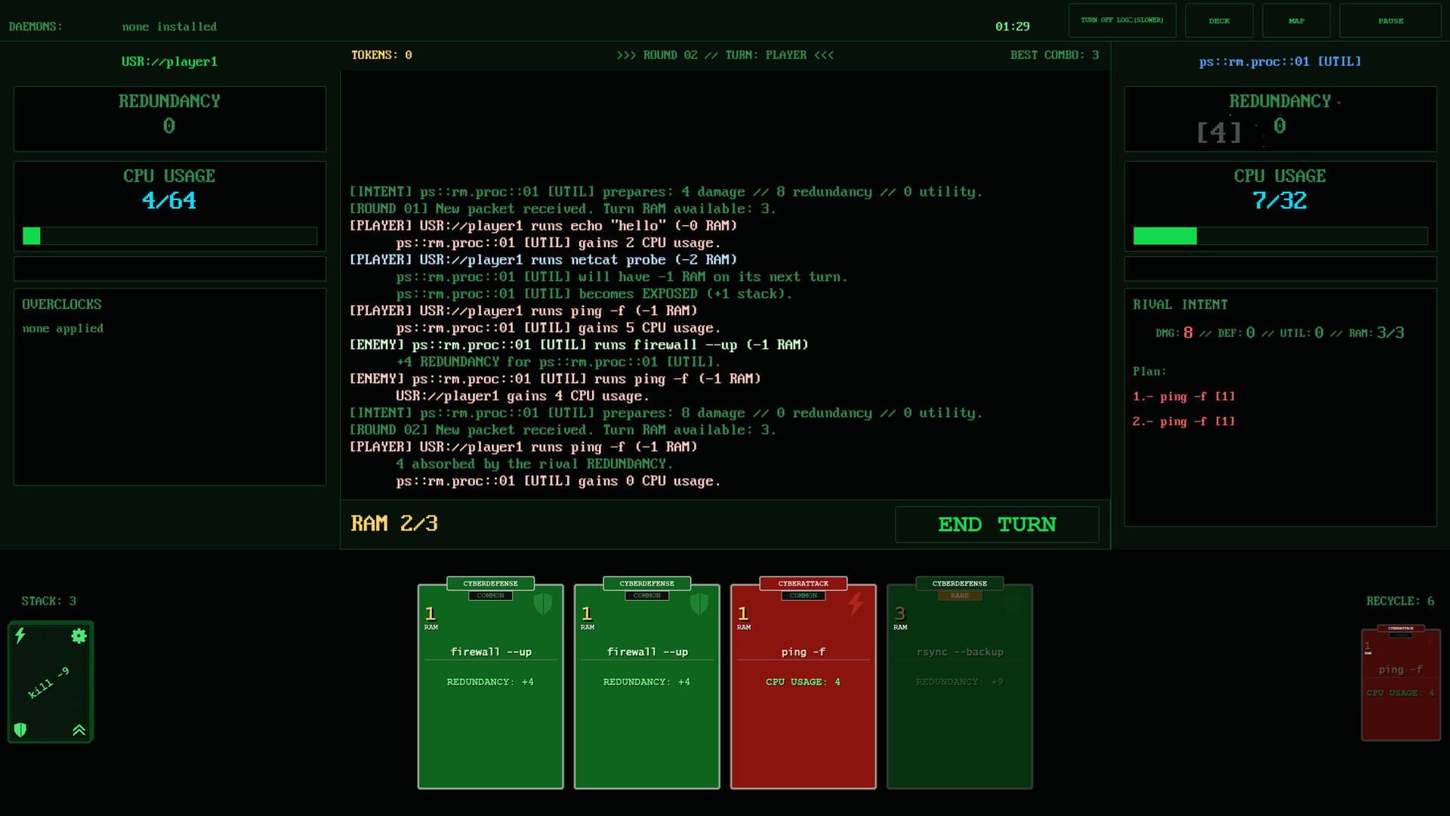Click shield icon on second firewall --up card
Image resolution: width=1450 pixels, height=816 pixels.
tap(699, 604)
